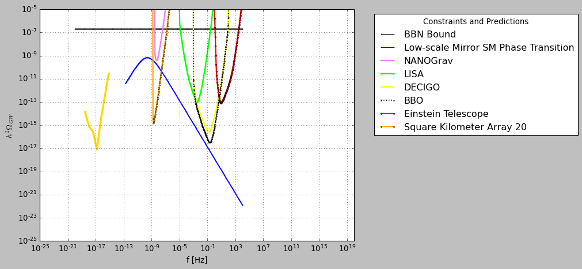Click the minimum of the thick gold curve
The width and height of the screenshot is (582, 269).
point(97,149)
